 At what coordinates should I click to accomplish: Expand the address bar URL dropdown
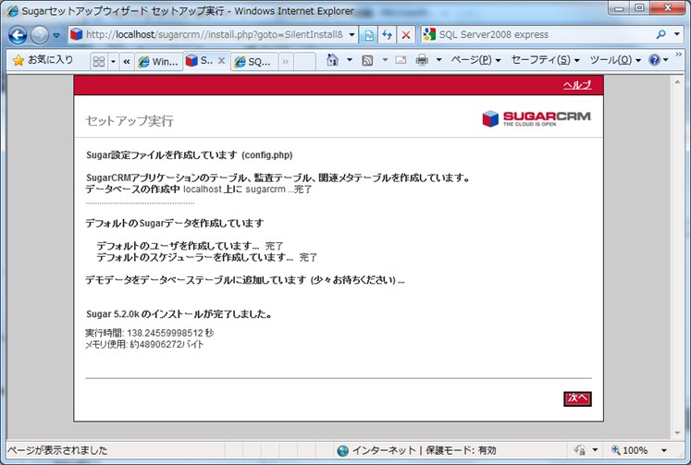pyautogui.click(x=352, y=34)
